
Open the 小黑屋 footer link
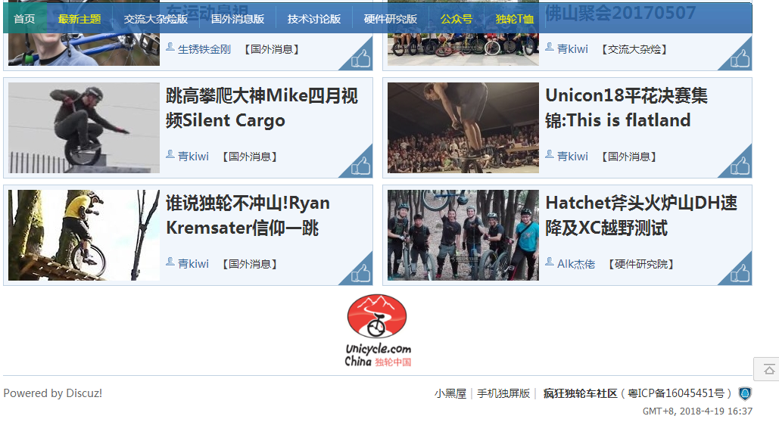[x=450, y=393]
